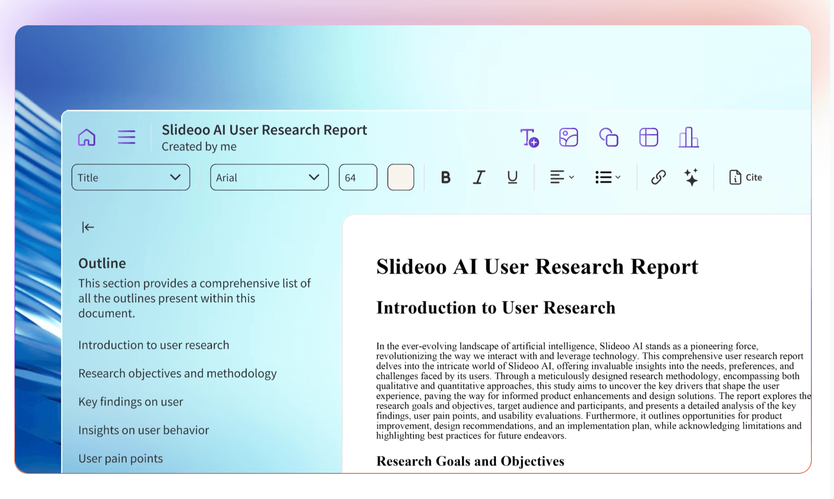
Task: Jump to User pain points outline item
Action: point(121,459)
